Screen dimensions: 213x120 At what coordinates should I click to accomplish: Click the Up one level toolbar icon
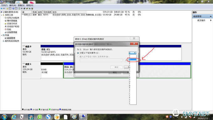7,8
